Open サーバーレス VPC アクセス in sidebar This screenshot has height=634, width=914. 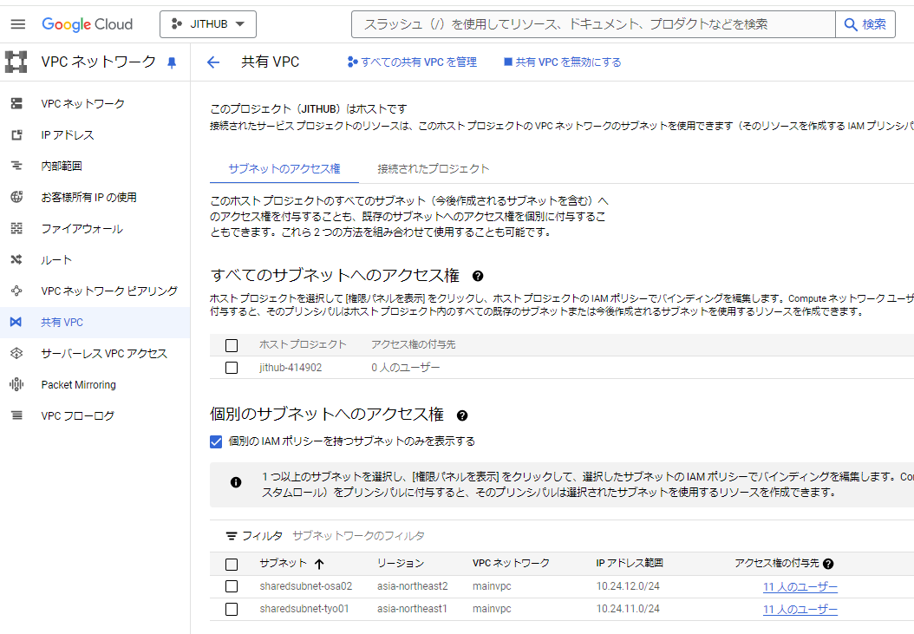click(104, 354)
